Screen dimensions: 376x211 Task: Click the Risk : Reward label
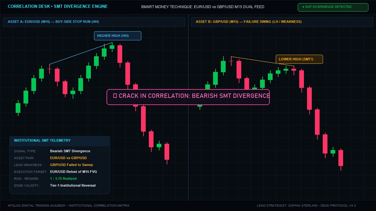27,178
